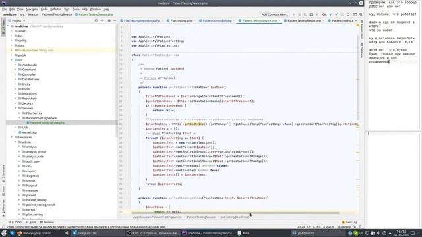Click UTF-8 encoding in status bar
This screenshot has width=422, height=237.
point(316,227)
